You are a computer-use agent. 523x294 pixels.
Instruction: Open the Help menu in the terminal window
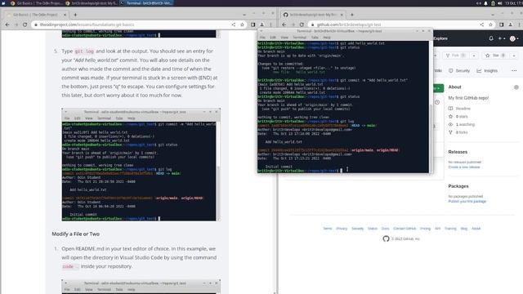[x=327, y=38]
